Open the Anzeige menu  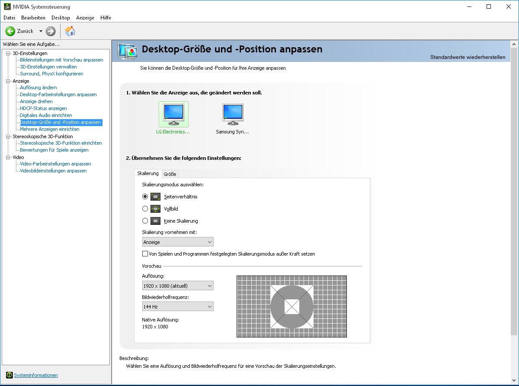click(x=85, y=18)
